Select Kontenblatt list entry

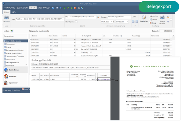pos(10,65)
